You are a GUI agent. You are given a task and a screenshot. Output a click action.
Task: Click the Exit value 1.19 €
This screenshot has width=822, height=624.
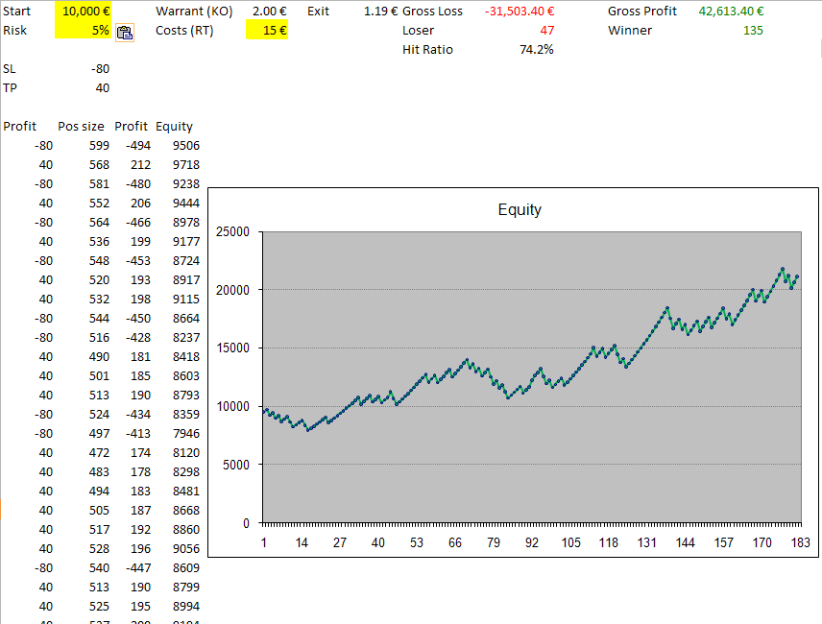tap(380, 12)
